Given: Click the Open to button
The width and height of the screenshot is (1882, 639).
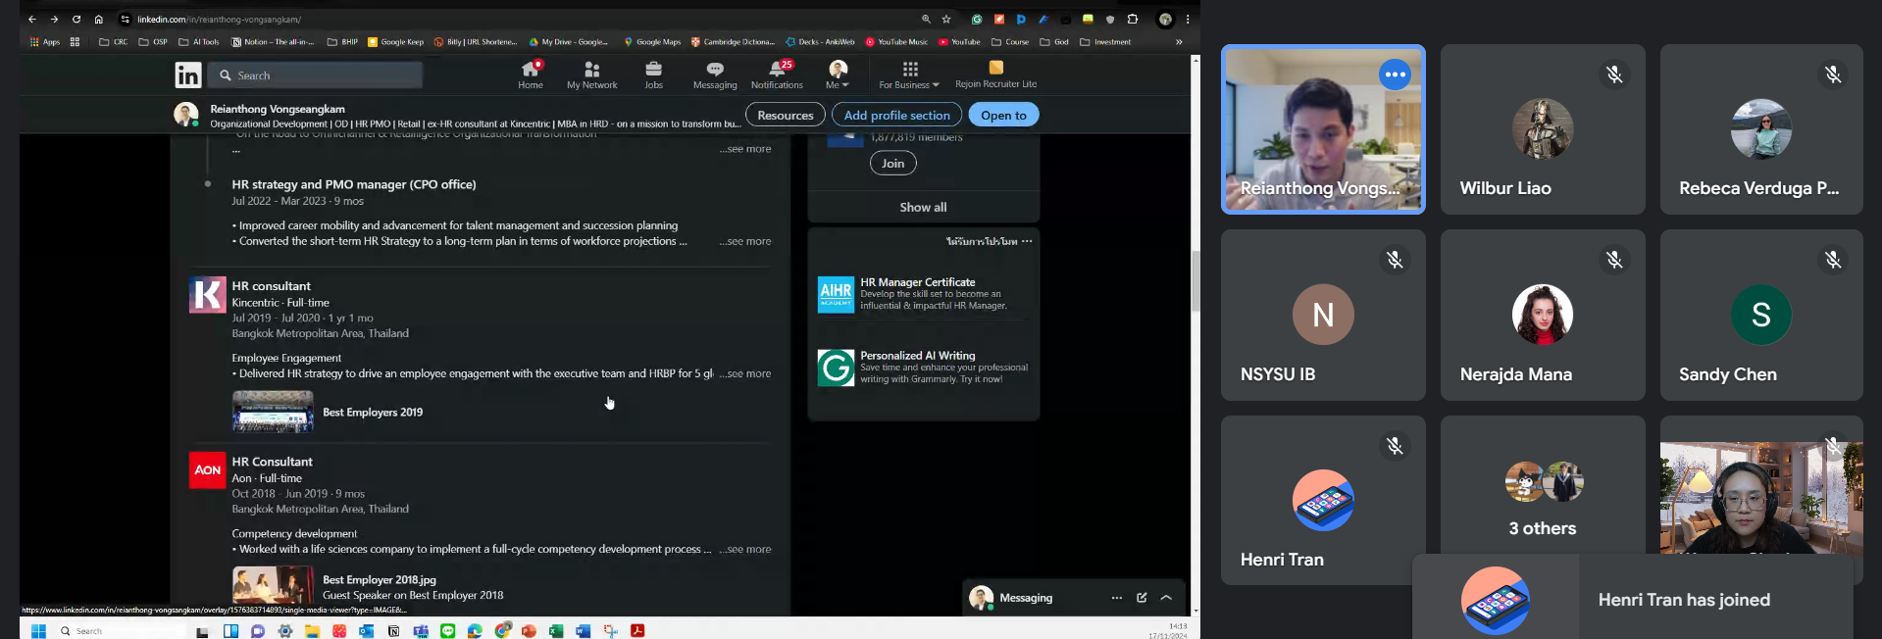Looking at the screenshot, I should (1003, 115).
